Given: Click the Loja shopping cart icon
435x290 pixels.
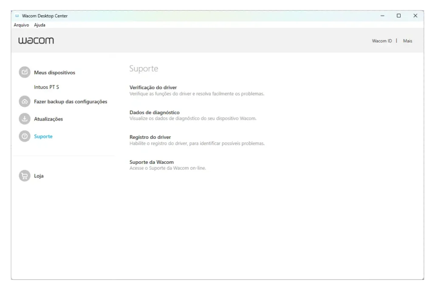Looking at the screenshot, I should [x=24, y=176].
